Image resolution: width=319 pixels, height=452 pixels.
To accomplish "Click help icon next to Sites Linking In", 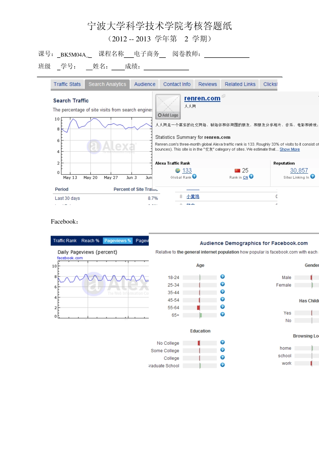I will pos(313,177).
